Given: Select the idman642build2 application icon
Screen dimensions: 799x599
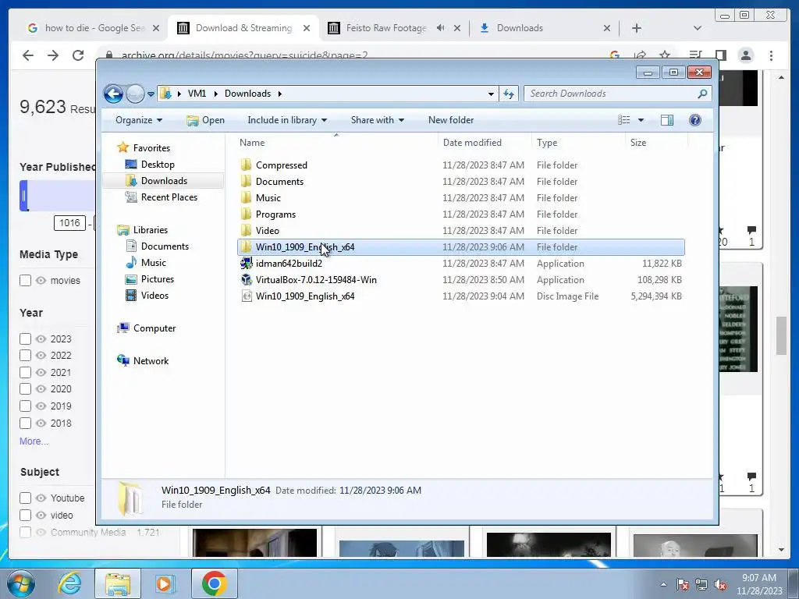Looking at the screenshot, I should point(246,264).
